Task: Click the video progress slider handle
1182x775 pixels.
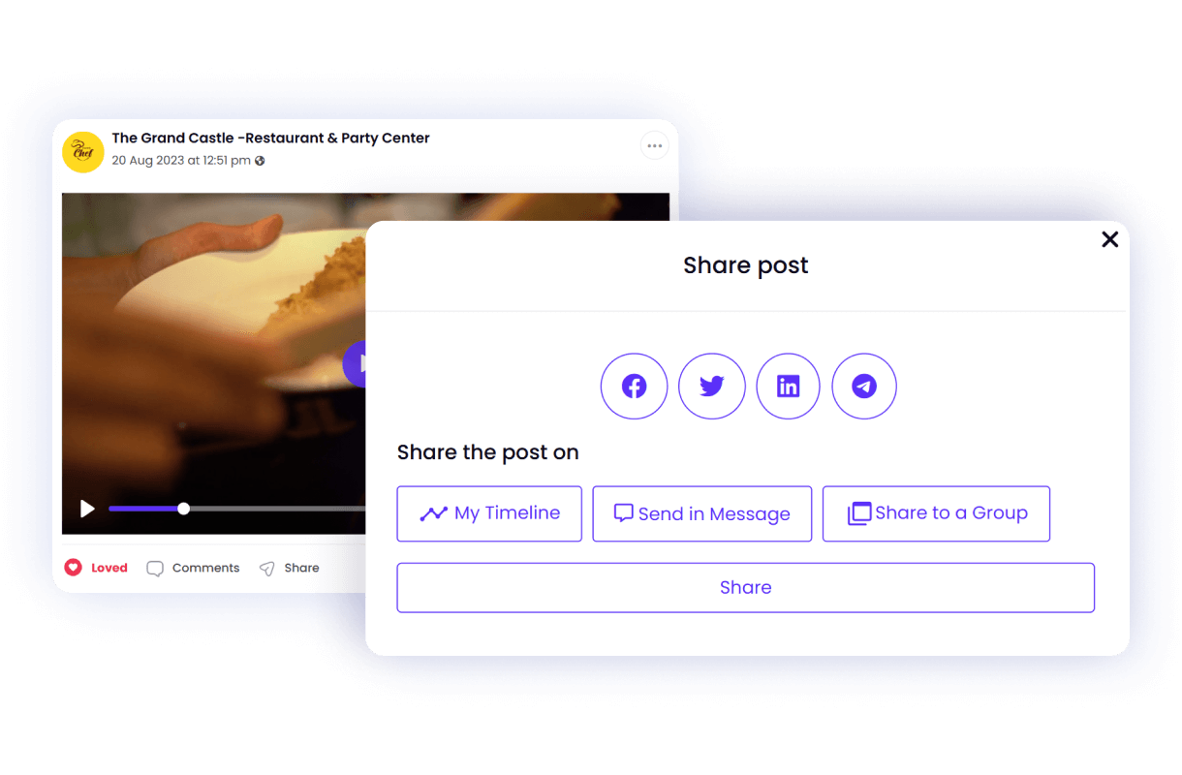Action: [183, 509]
